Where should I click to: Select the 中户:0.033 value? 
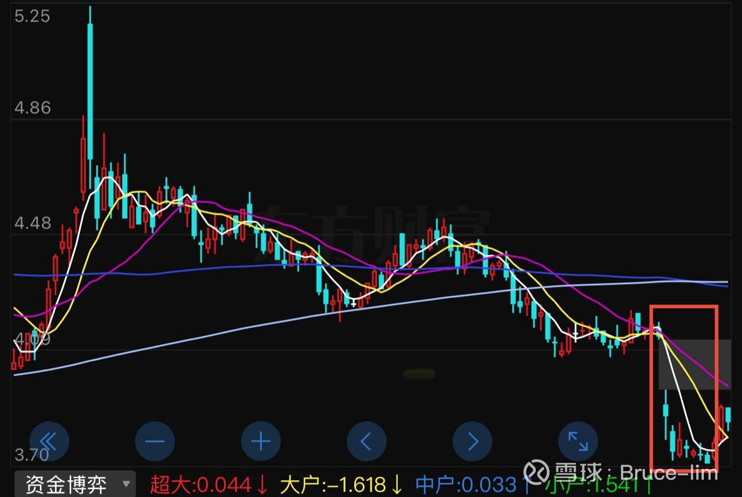[472, 485]
